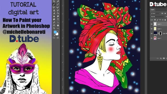Select the Eraser tool
This screenshot has height=94, width=167.
pyautogui.click(x=54, y=13)
